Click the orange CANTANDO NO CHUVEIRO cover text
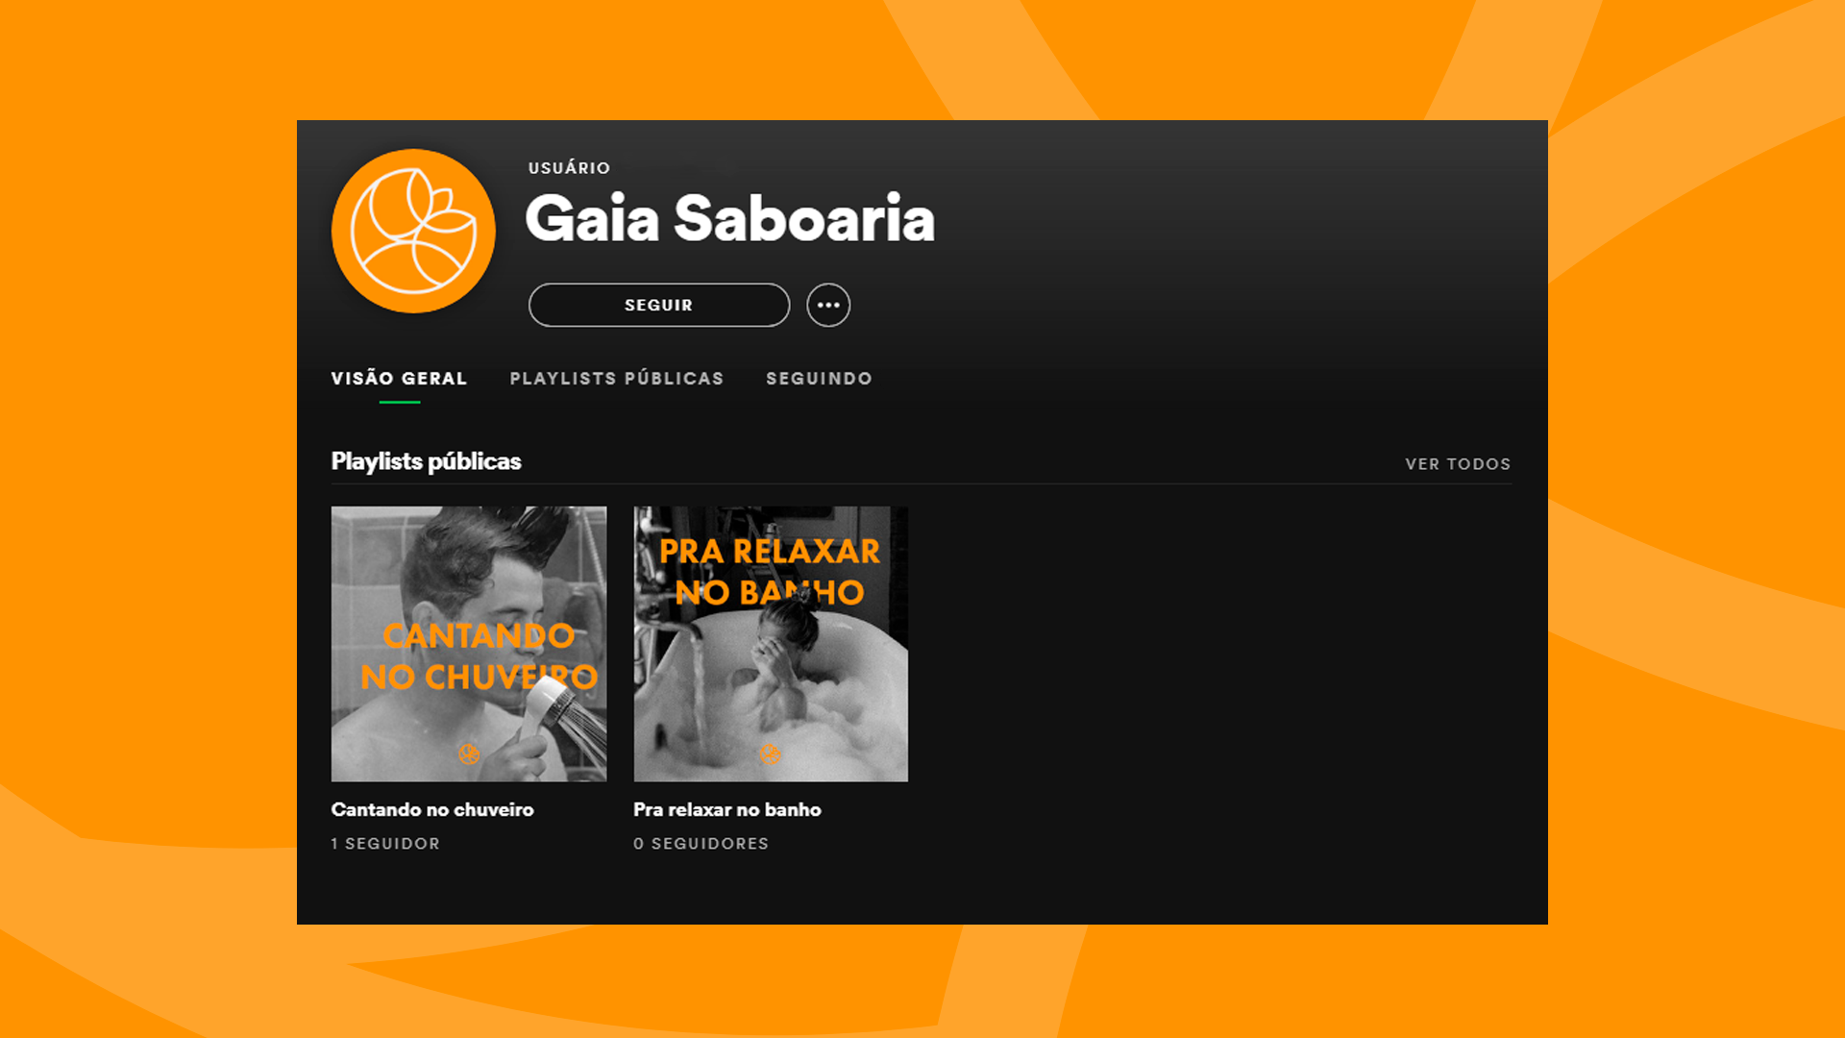 pos(479,656)
